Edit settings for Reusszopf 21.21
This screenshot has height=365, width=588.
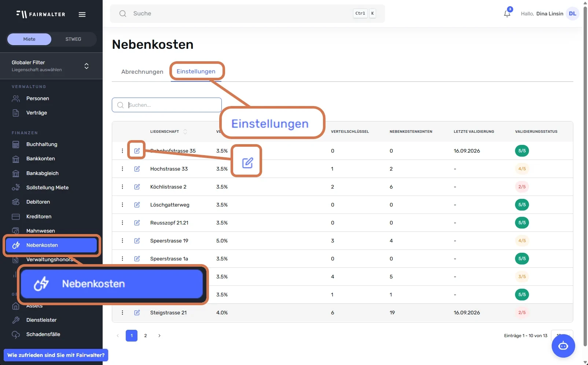[x=137, y=223]
